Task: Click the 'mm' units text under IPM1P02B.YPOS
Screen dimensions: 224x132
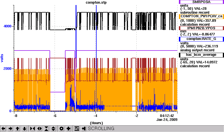Action: coord(183,31)
